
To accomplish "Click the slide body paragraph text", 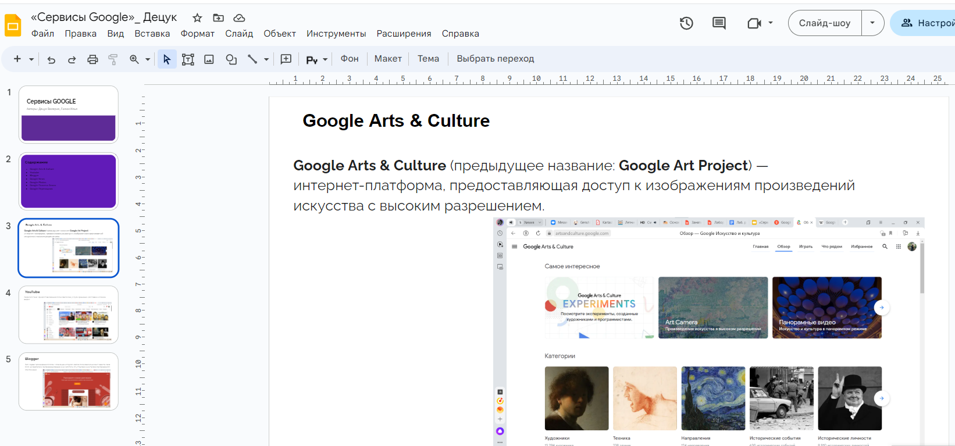I will (574, 185).
